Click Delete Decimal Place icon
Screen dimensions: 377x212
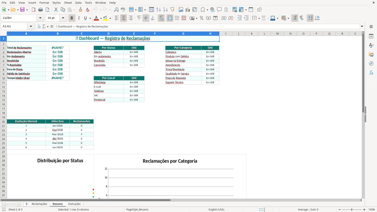click(x=231, y=18)
